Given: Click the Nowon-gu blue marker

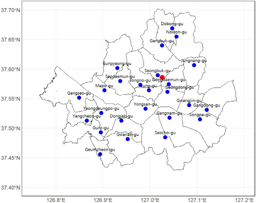Looking at the screenshot, I should point(176,37).
